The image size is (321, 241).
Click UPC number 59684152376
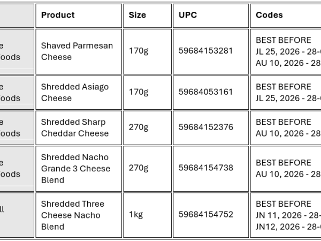[206, 127]
